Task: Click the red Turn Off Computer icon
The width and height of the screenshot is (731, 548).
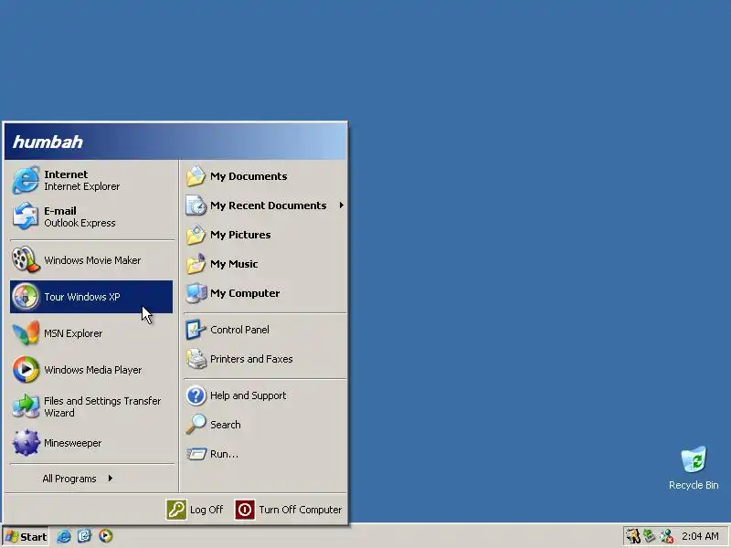Action: point(245,510)
